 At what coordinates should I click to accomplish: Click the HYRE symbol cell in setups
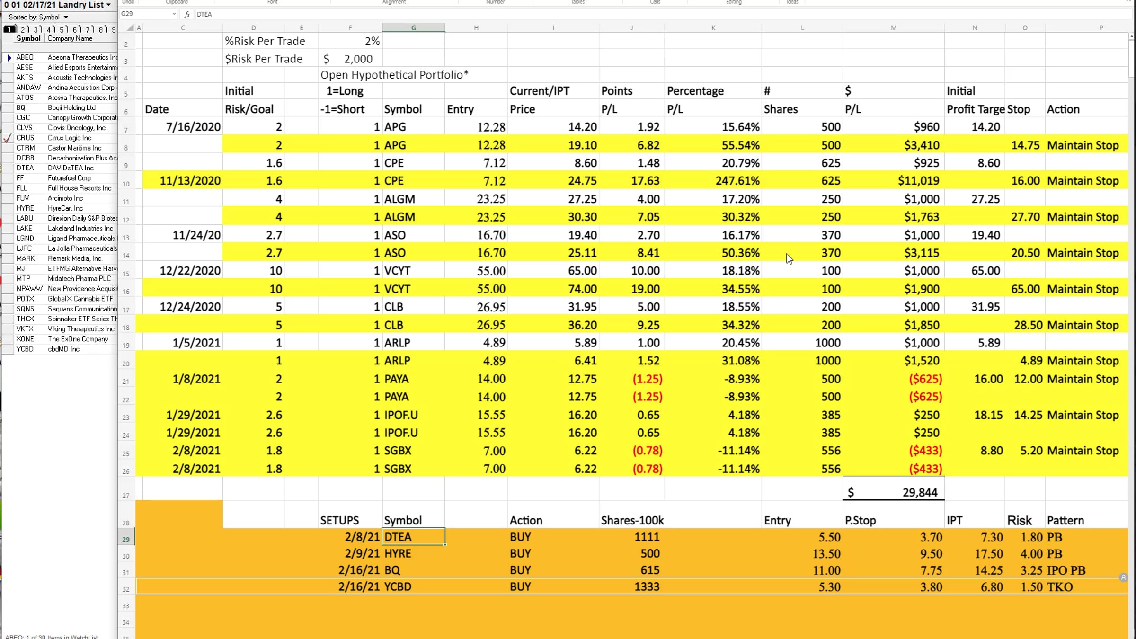413,554
